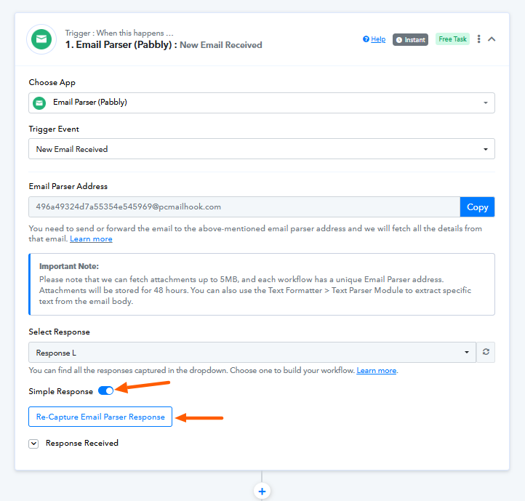The image size is (525, 501).
Task: Copy the email parser address
Action: click(x=477, y=207)
